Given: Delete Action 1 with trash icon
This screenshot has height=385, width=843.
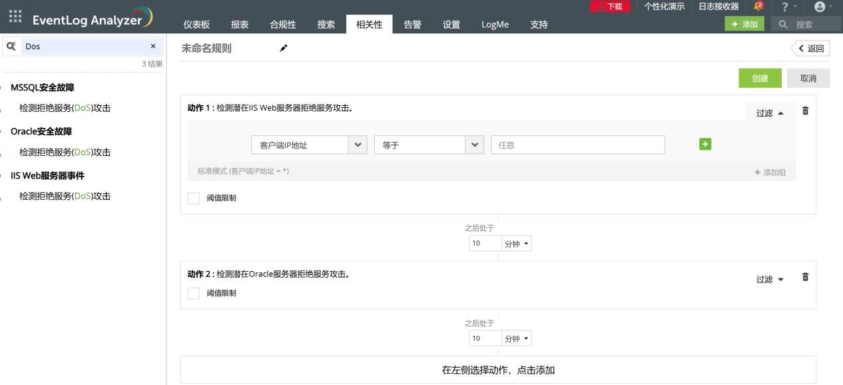Looking at the screenshot, I should coord(805,111).
